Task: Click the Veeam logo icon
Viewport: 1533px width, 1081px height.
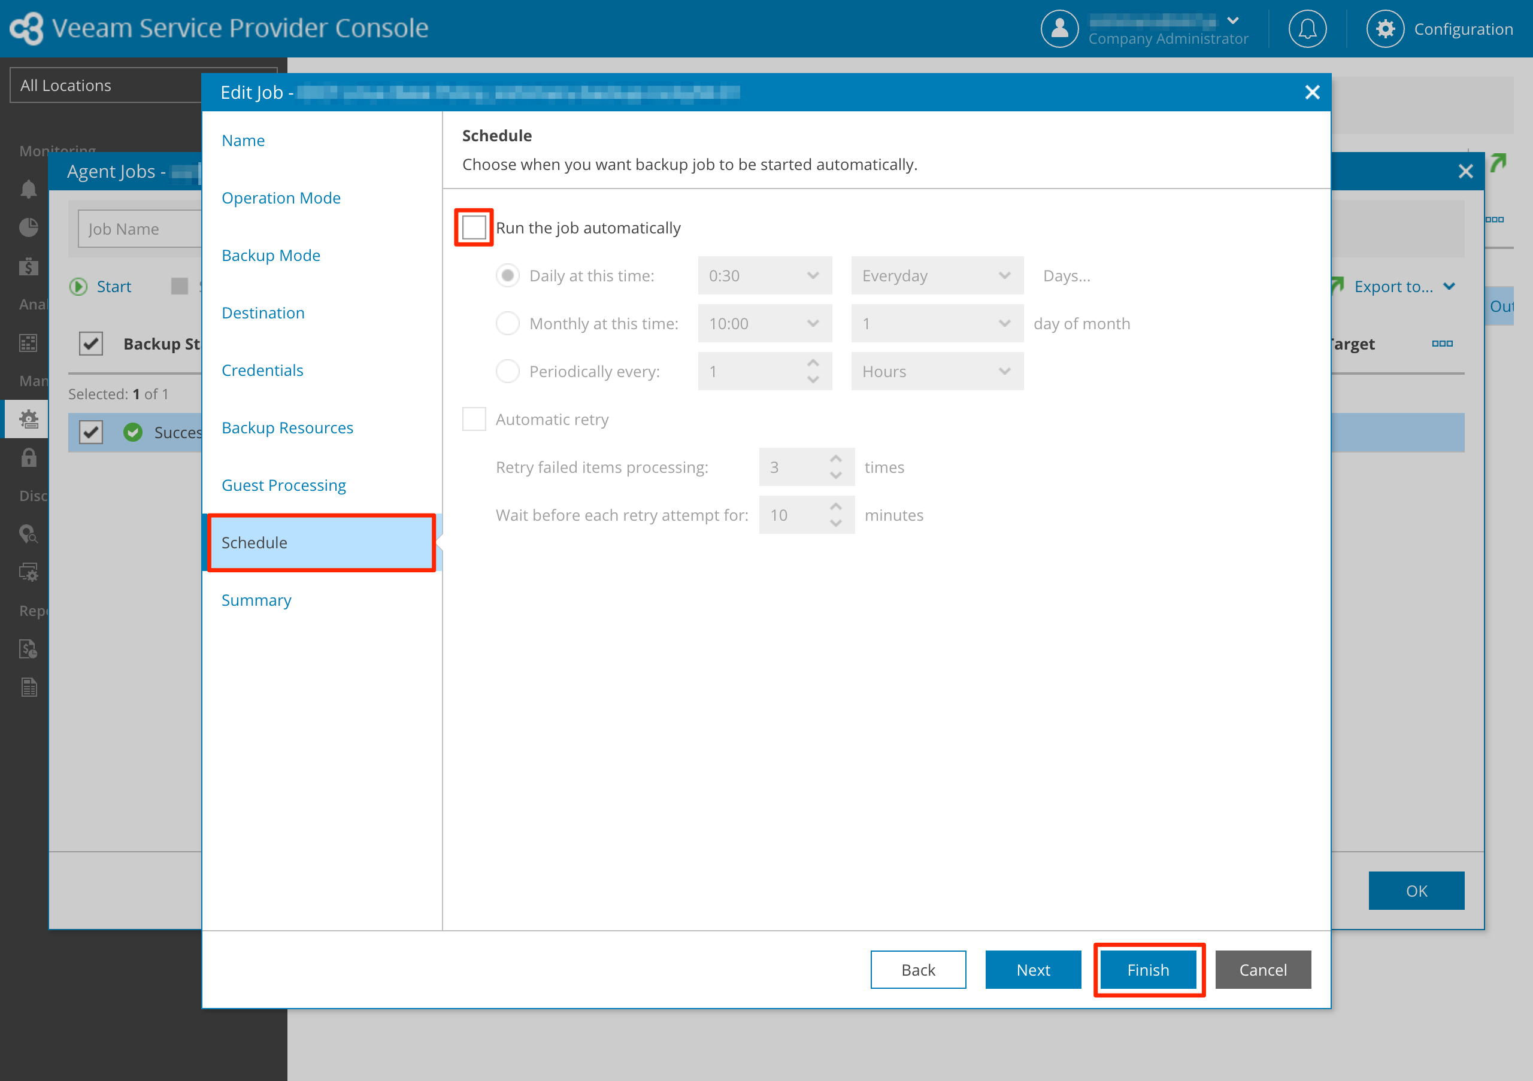Action: [x=27, y=29]
